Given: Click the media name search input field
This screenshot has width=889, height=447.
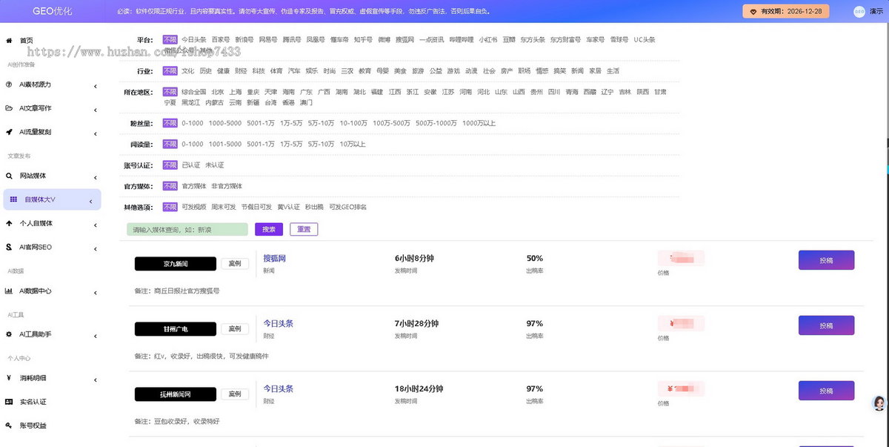Looking at the screenshot, I should coord(187,230).
